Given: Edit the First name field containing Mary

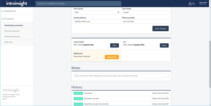Looking at the screenshot, I should pyautogui.click(x=97, y=12).
